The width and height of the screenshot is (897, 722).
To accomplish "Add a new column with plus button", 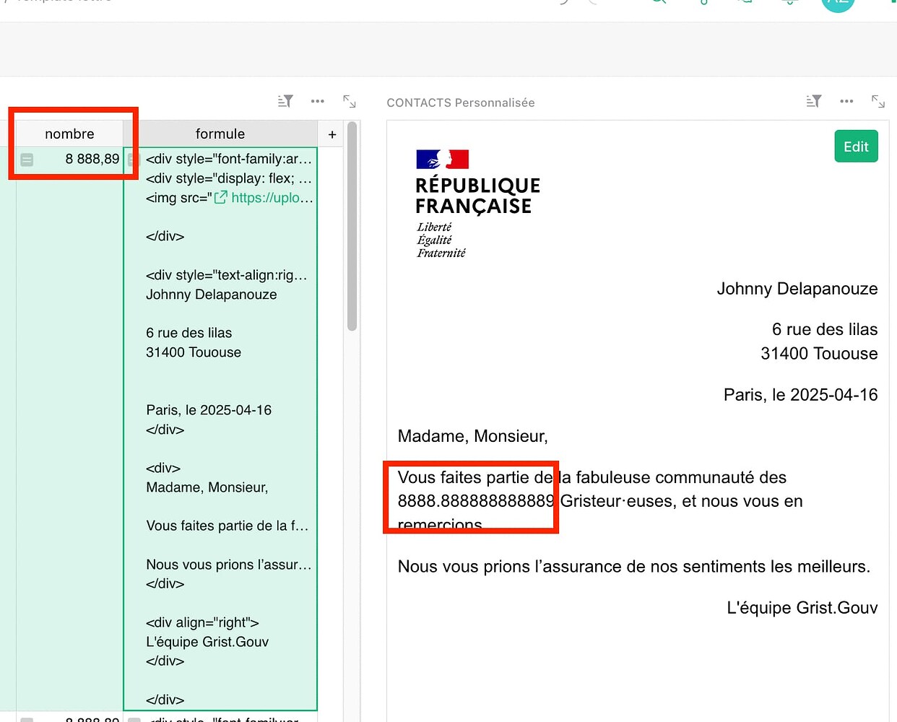I will click(332, 134).
